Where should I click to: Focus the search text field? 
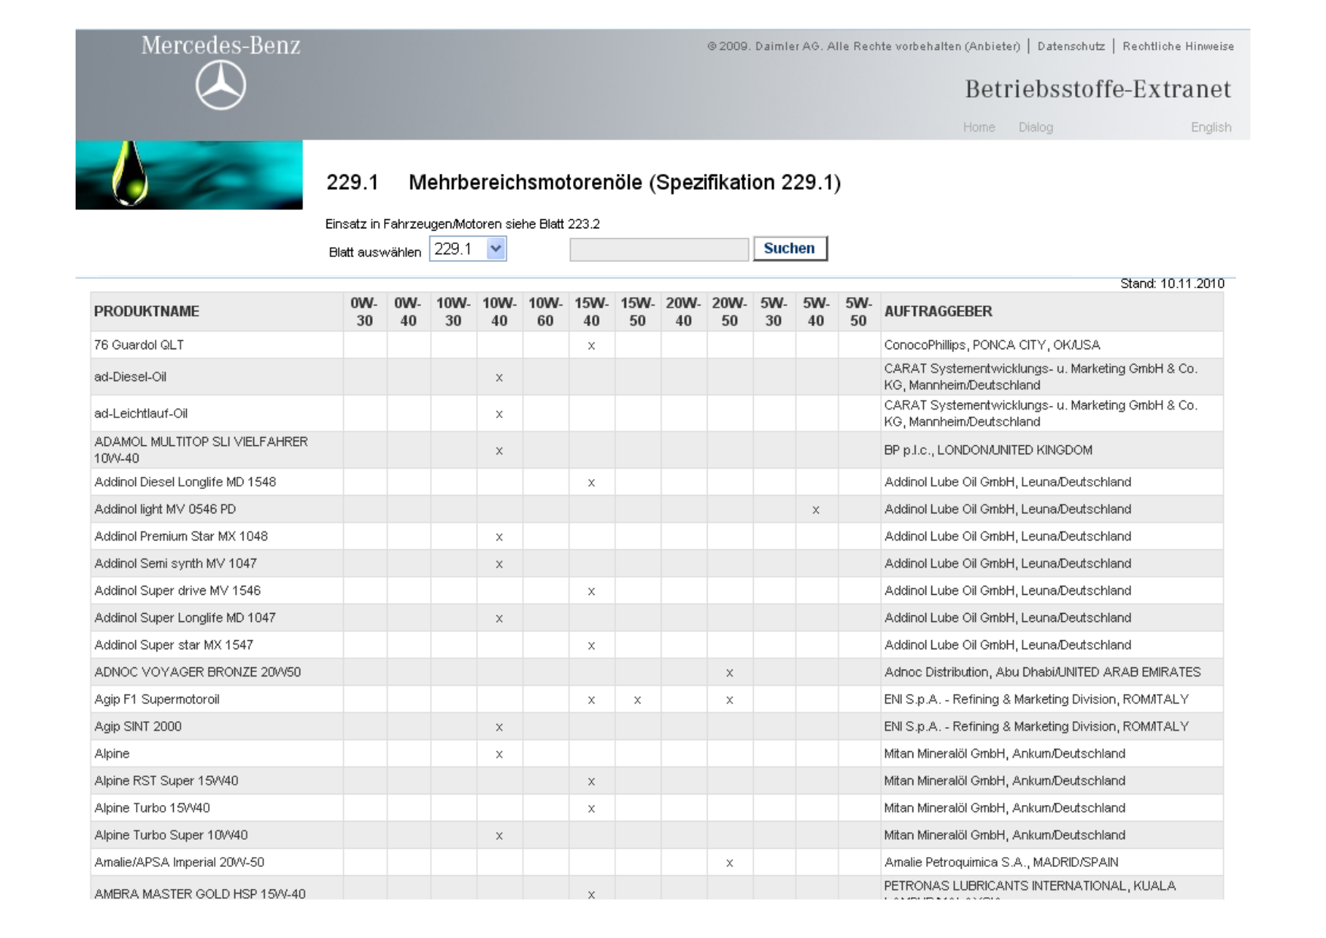(x=659, y=249)
